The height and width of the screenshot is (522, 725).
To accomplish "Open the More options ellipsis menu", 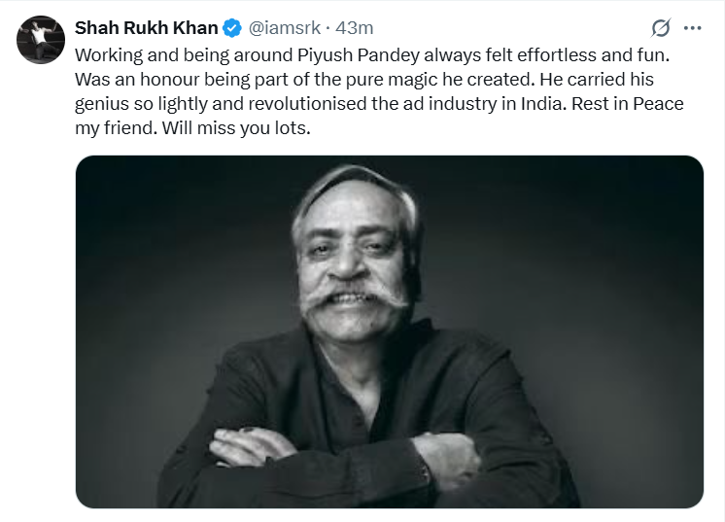I will point(692,27).
